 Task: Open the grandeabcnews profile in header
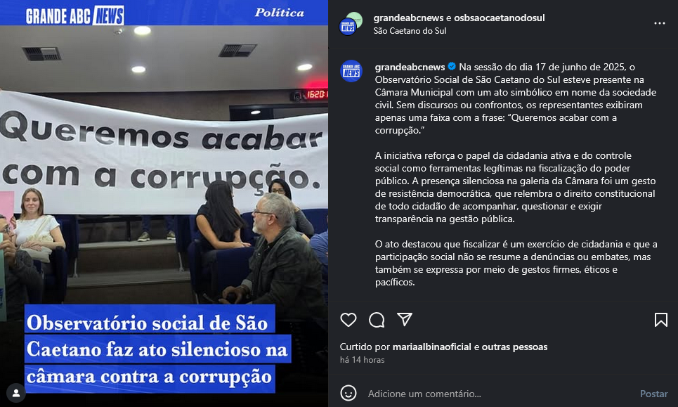click(x=408, y=18)
